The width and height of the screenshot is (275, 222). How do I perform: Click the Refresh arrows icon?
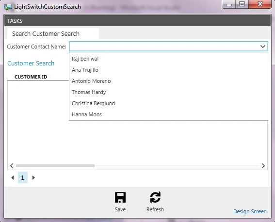[x=155, y=197]
